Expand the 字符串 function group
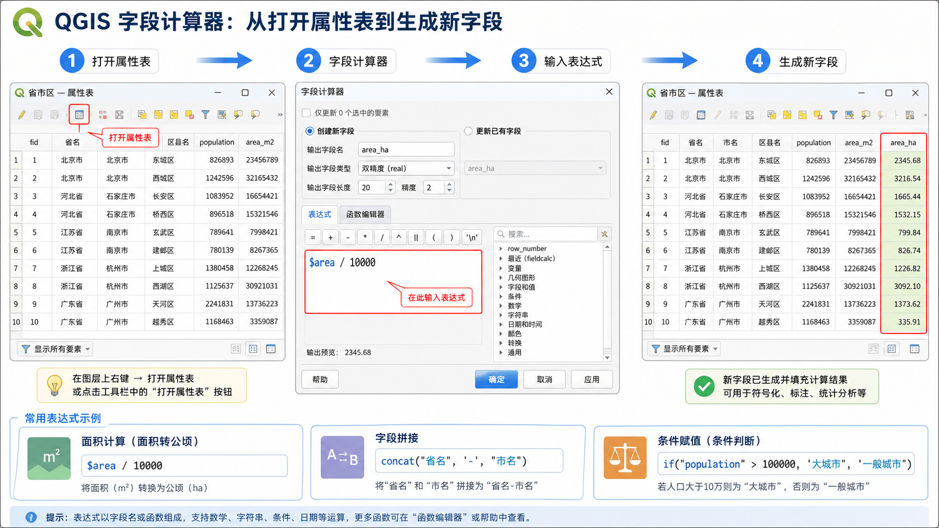939x528 pixels. click(501, 315)
